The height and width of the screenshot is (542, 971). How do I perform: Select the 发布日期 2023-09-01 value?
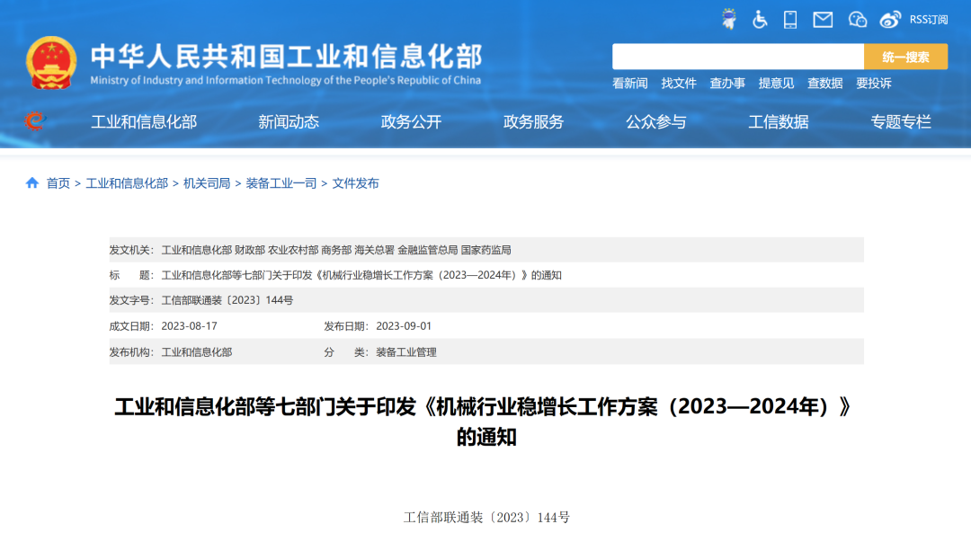coord(404,325)
